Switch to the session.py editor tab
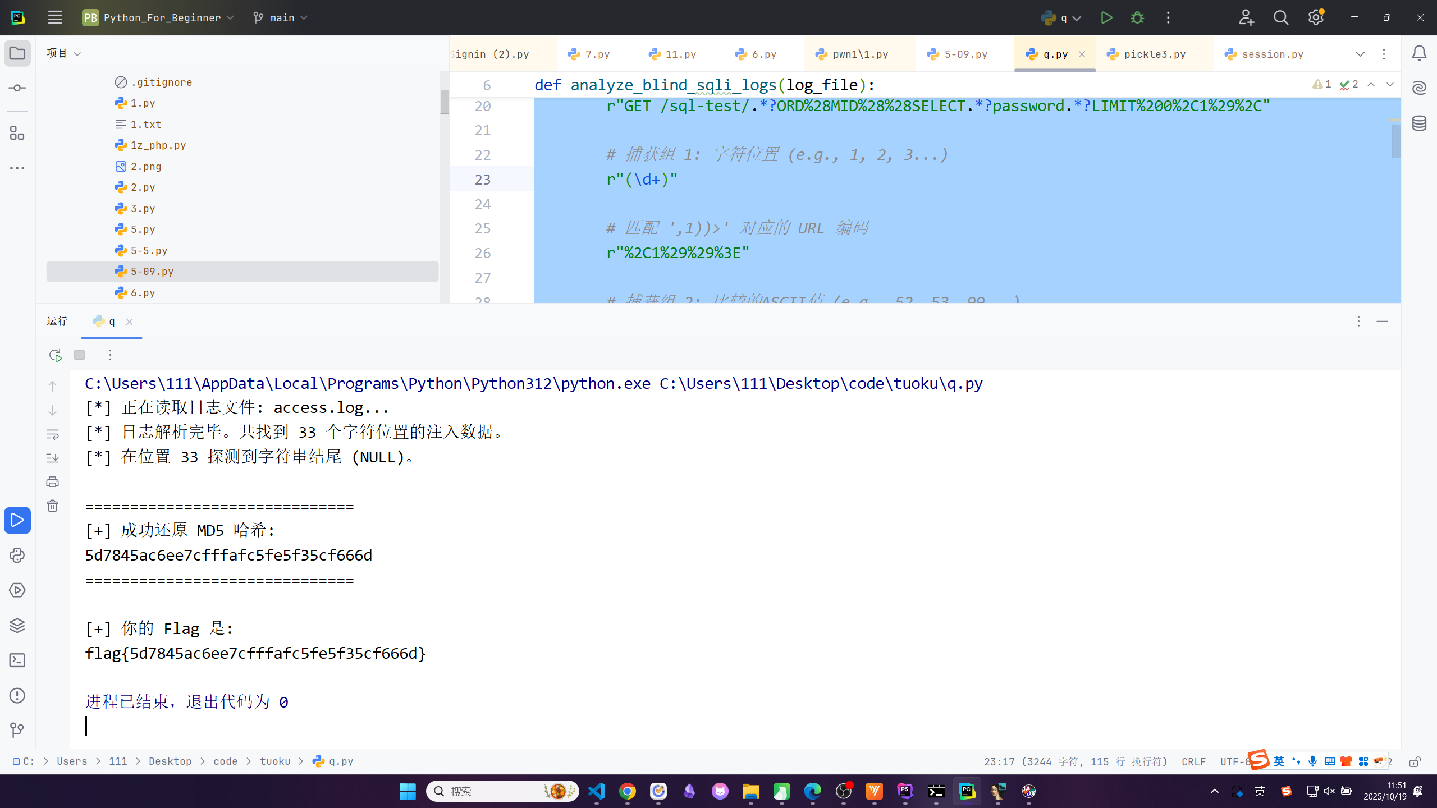 coord(1272,54)
